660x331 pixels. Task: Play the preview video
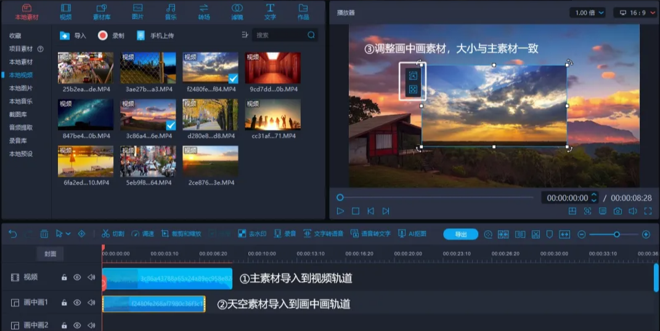pyautogui.click(x=340, y=211)
